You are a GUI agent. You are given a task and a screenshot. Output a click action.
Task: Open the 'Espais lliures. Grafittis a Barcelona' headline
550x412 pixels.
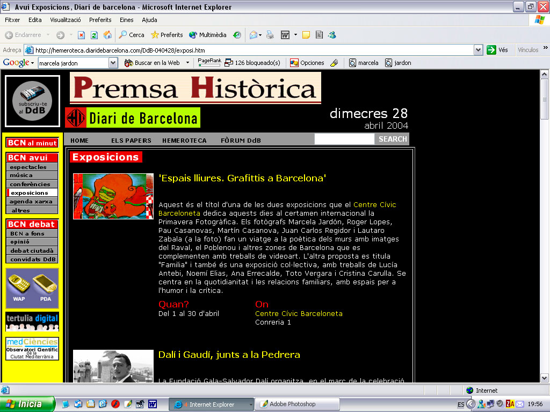tap(242, 178)
